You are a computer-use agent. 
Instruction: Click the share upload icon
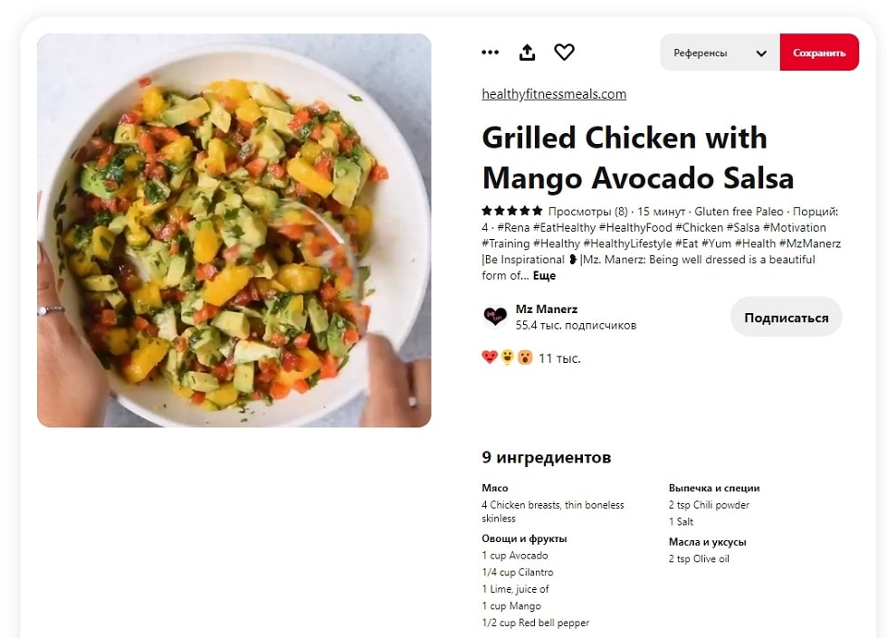[527, 52]
